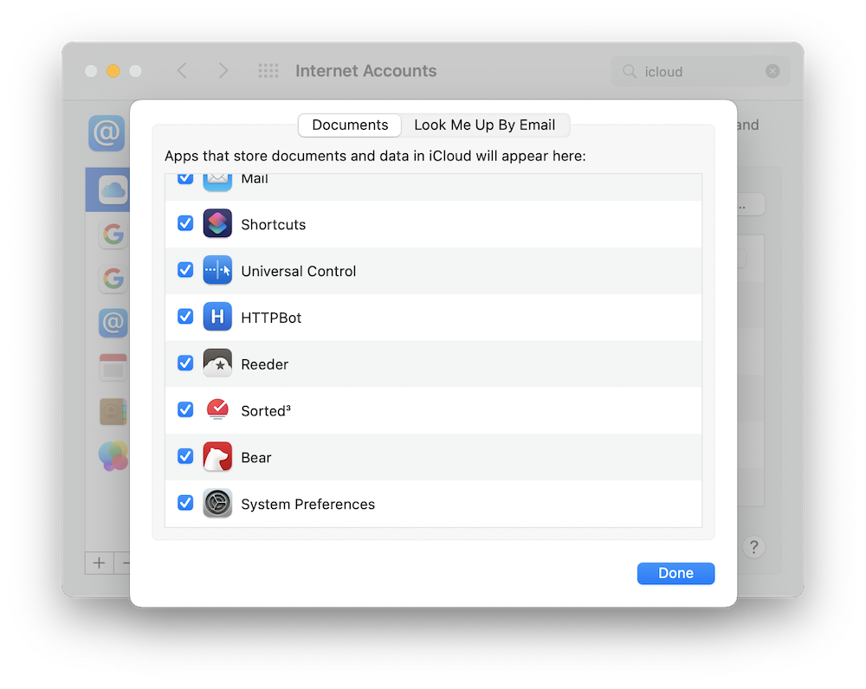The width and height of the screenshot is (866, 689).
Task: Uncheck the Bear checkbox
Action: click(x=184, y=456)
